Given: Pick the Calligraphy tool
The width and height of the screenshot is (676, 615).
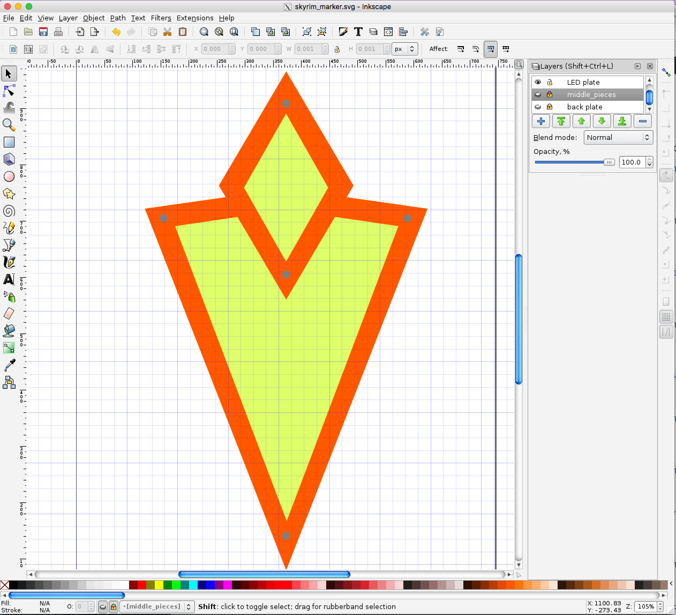Looking at the screenshot, I should pyautogui.click(x=9, y=262).
